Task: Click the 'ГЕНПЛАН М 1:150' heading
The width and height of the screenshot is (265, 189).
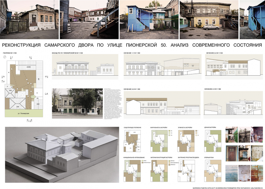Action: [x=10, y=53]
